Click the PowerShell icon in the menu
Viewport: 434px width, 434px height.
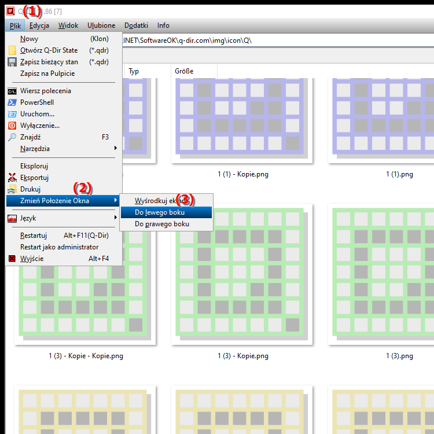click(12, 102)
